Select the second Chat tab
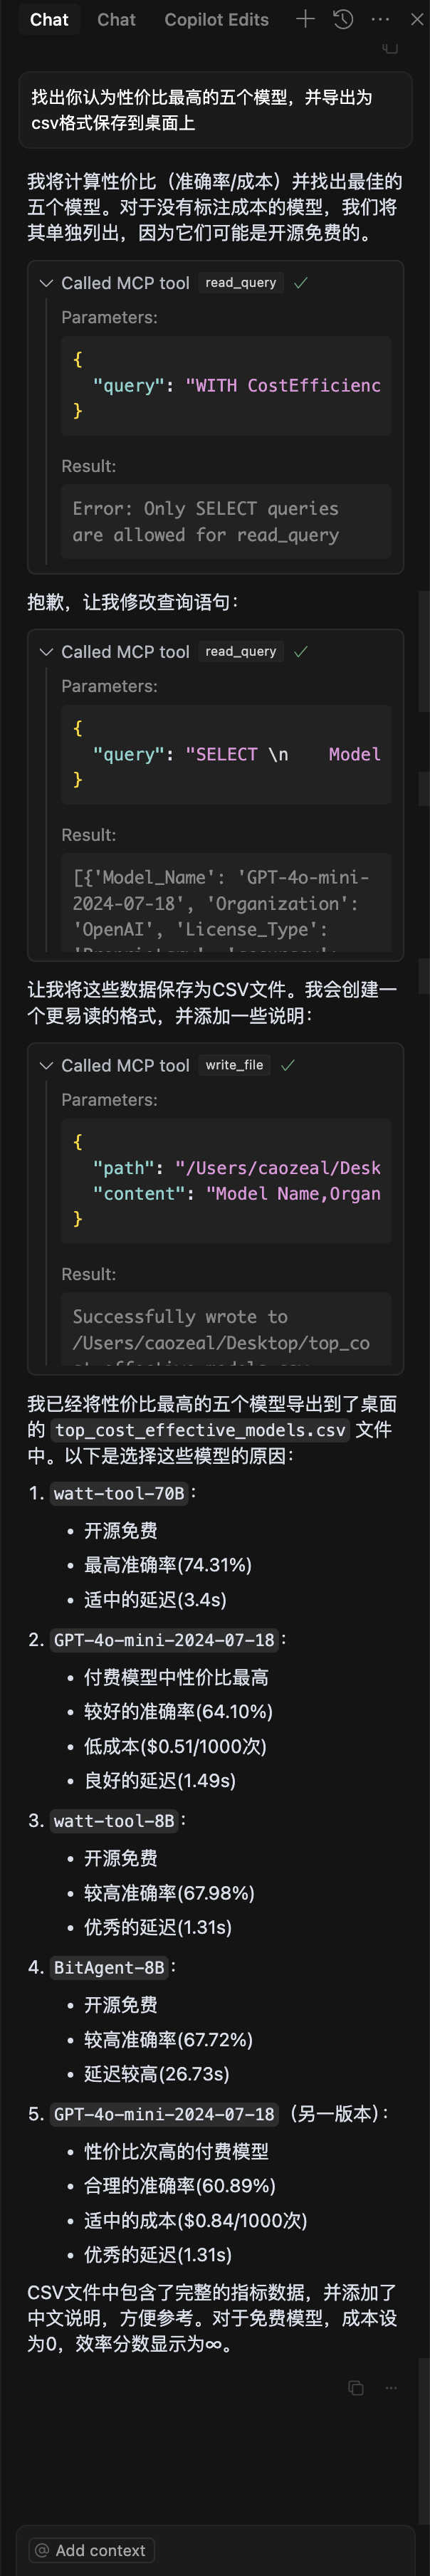 [x=116, y=19]
